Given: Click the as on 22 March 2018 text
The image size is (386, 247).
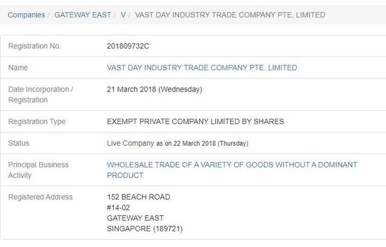Looking at the screenshot, I should click(x=203, y=143).
